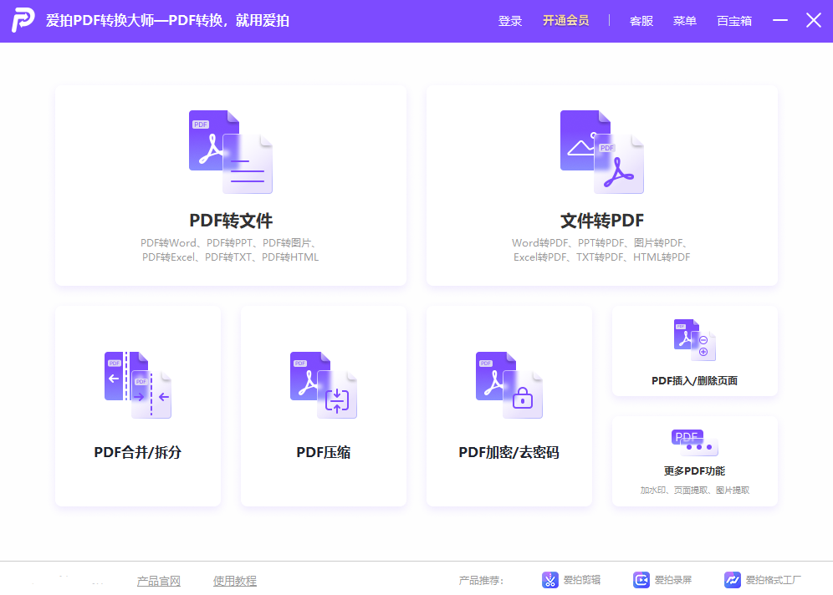Click 开通会员 to become a member
Image resolution: width=833 pixels, height=595 pixels.
(x=565, y=21)
